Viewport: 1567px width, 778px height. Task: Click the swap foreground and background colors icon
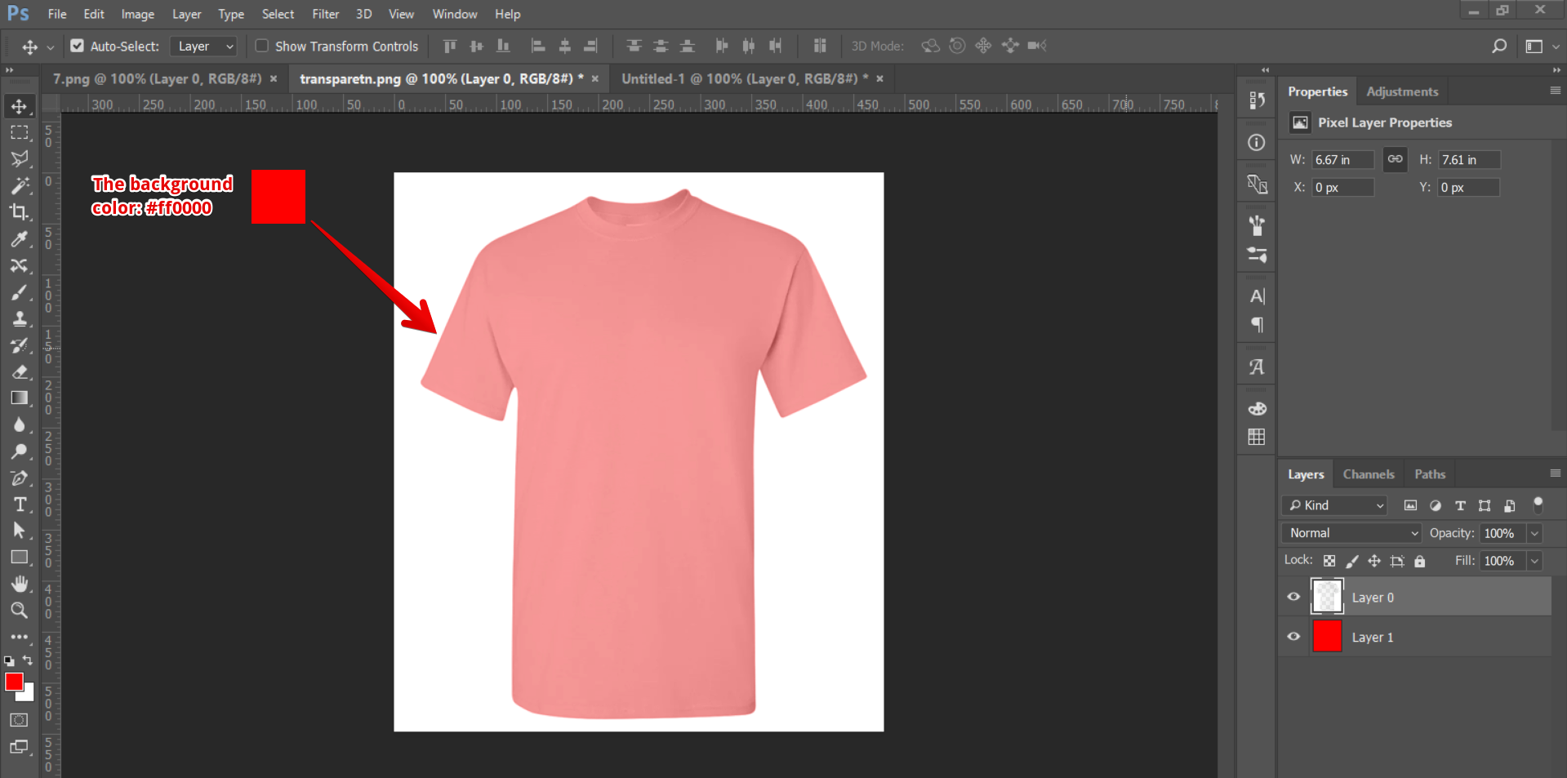(x=28, y=660)
